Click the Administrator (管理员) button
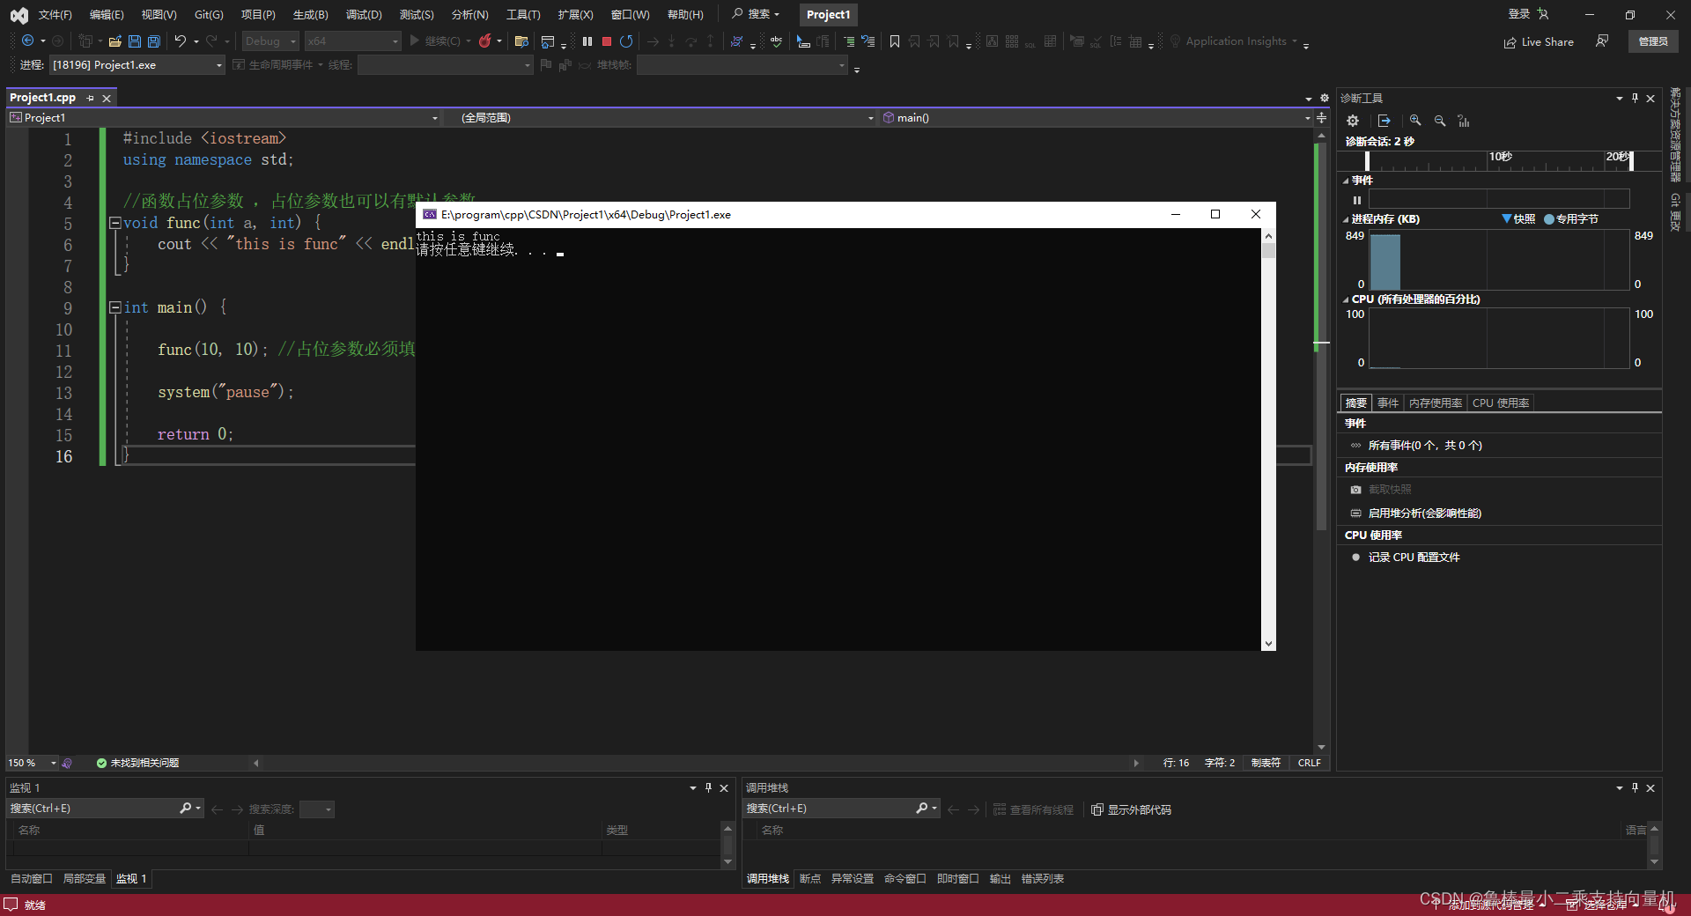The width and height of the screenshot is (1691, 916). (1653, 41)
